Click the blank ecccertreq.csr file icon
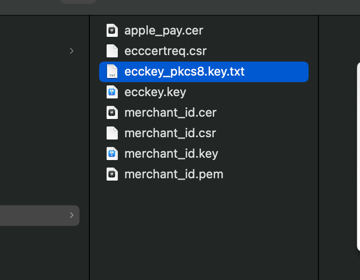360x280 pixels. pos(112,51)
